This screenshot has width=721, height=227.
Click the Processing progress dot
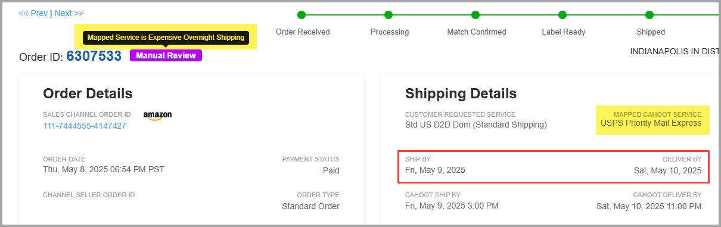(389, 15)
